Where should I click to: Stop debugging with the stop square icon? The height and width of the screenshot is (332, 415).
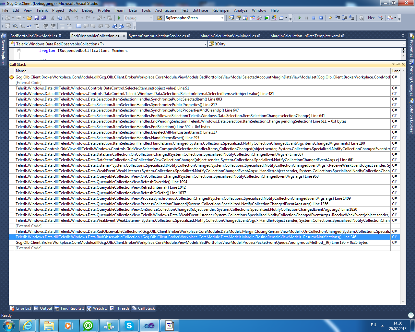314,18
